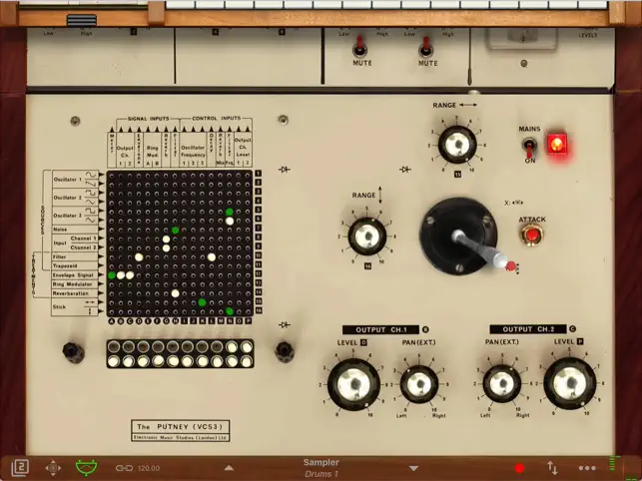Remove the green pin at row 5, column N
The width and height of the screenshot is (642, 481).
click(x=230, y=212)
